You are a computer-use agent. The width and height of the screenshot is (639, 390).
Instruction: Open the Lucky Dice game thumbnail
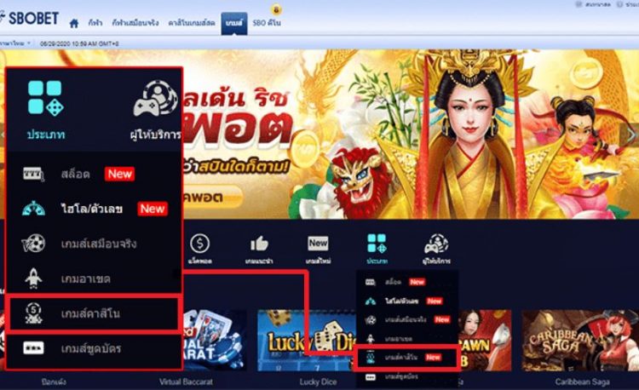306,341
